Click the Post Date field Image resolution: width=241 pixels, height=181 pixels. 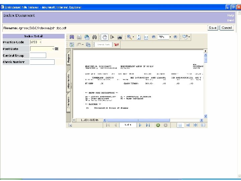(42, 49)
